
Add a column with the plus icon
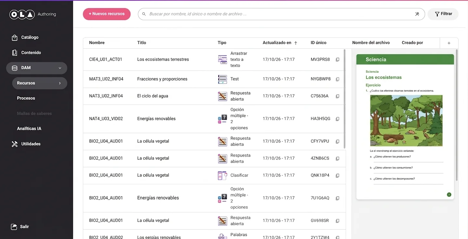449,43
